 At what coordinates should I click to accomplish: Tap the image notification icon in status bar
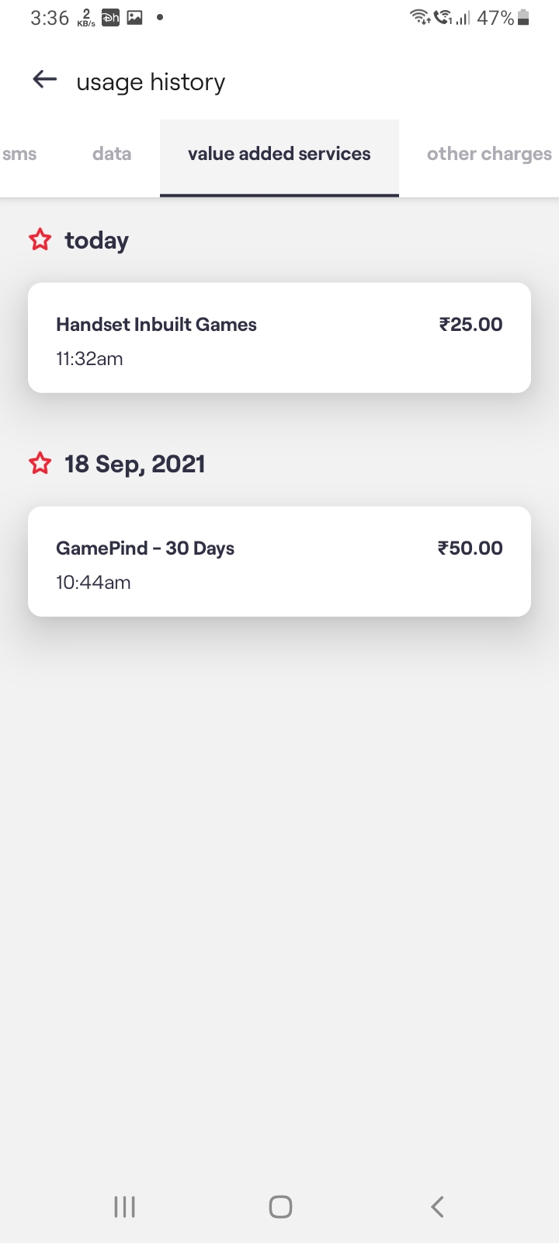click(x=135, y=17)
